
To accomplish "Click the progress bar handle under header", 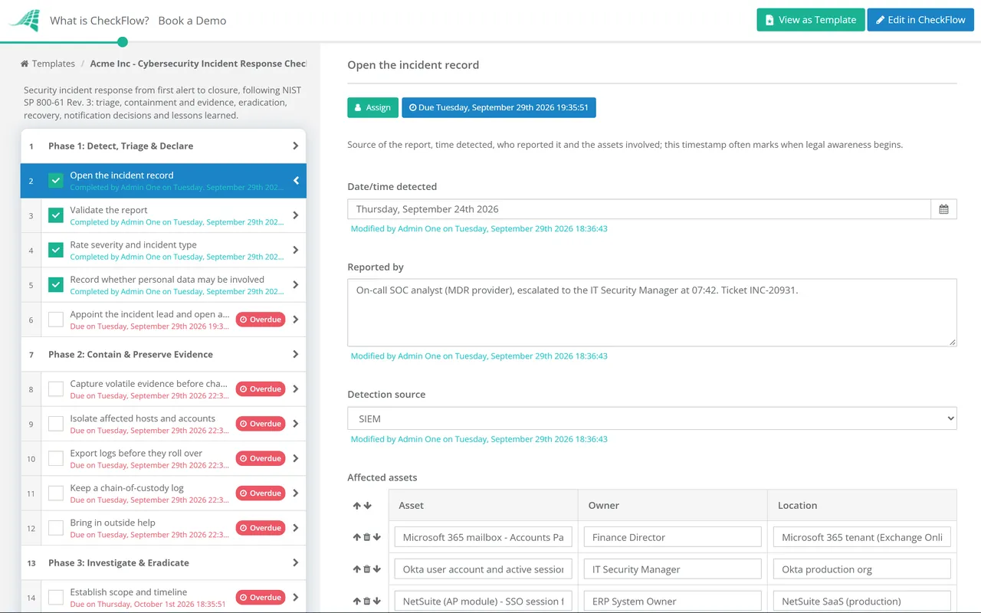I will pyautogui.click(x=123, y=42).
